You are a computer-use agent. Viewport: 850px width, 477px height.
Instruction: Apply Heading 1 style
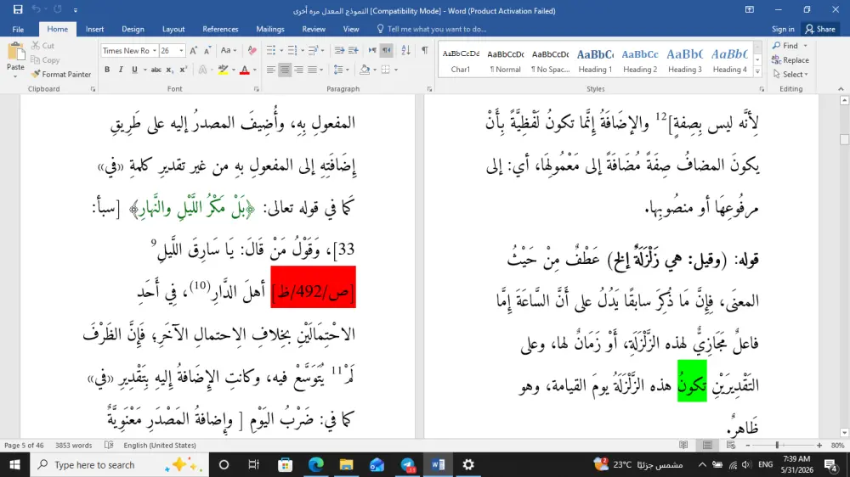click(x=595, y=60)
